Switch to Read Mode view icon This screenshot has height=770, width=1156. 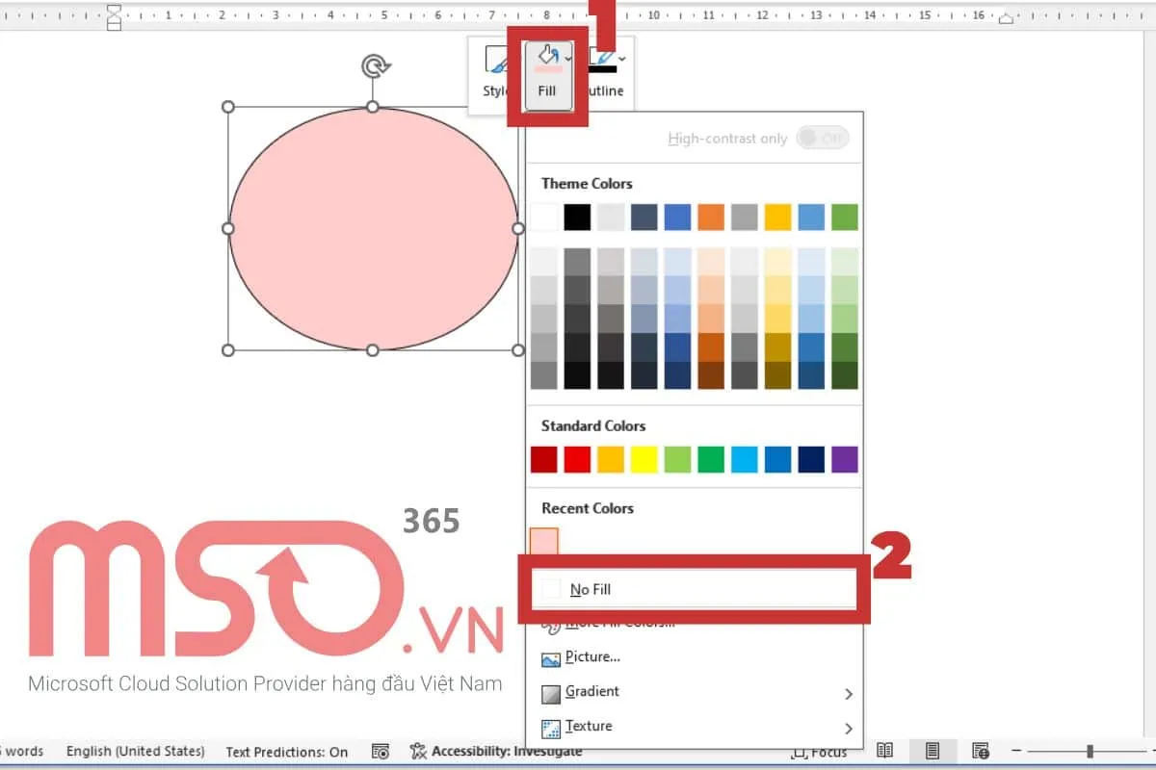[884, 751]
